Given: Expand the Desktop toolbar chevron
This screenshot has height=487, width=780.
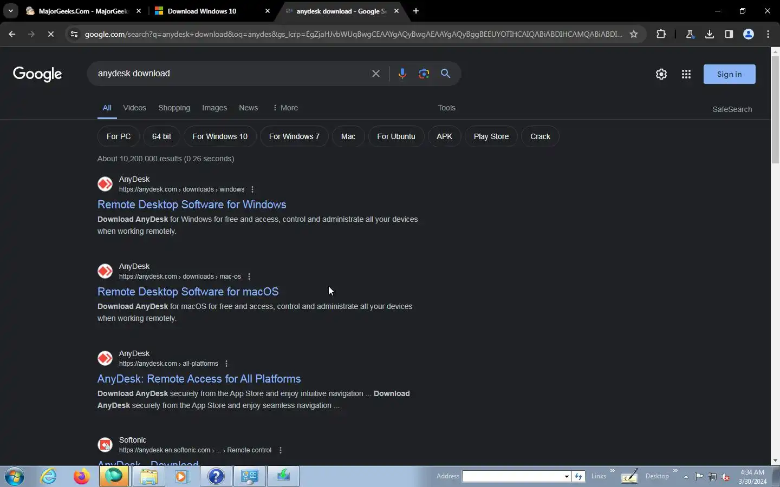Looking at the screenshot, I should (675, 471).
